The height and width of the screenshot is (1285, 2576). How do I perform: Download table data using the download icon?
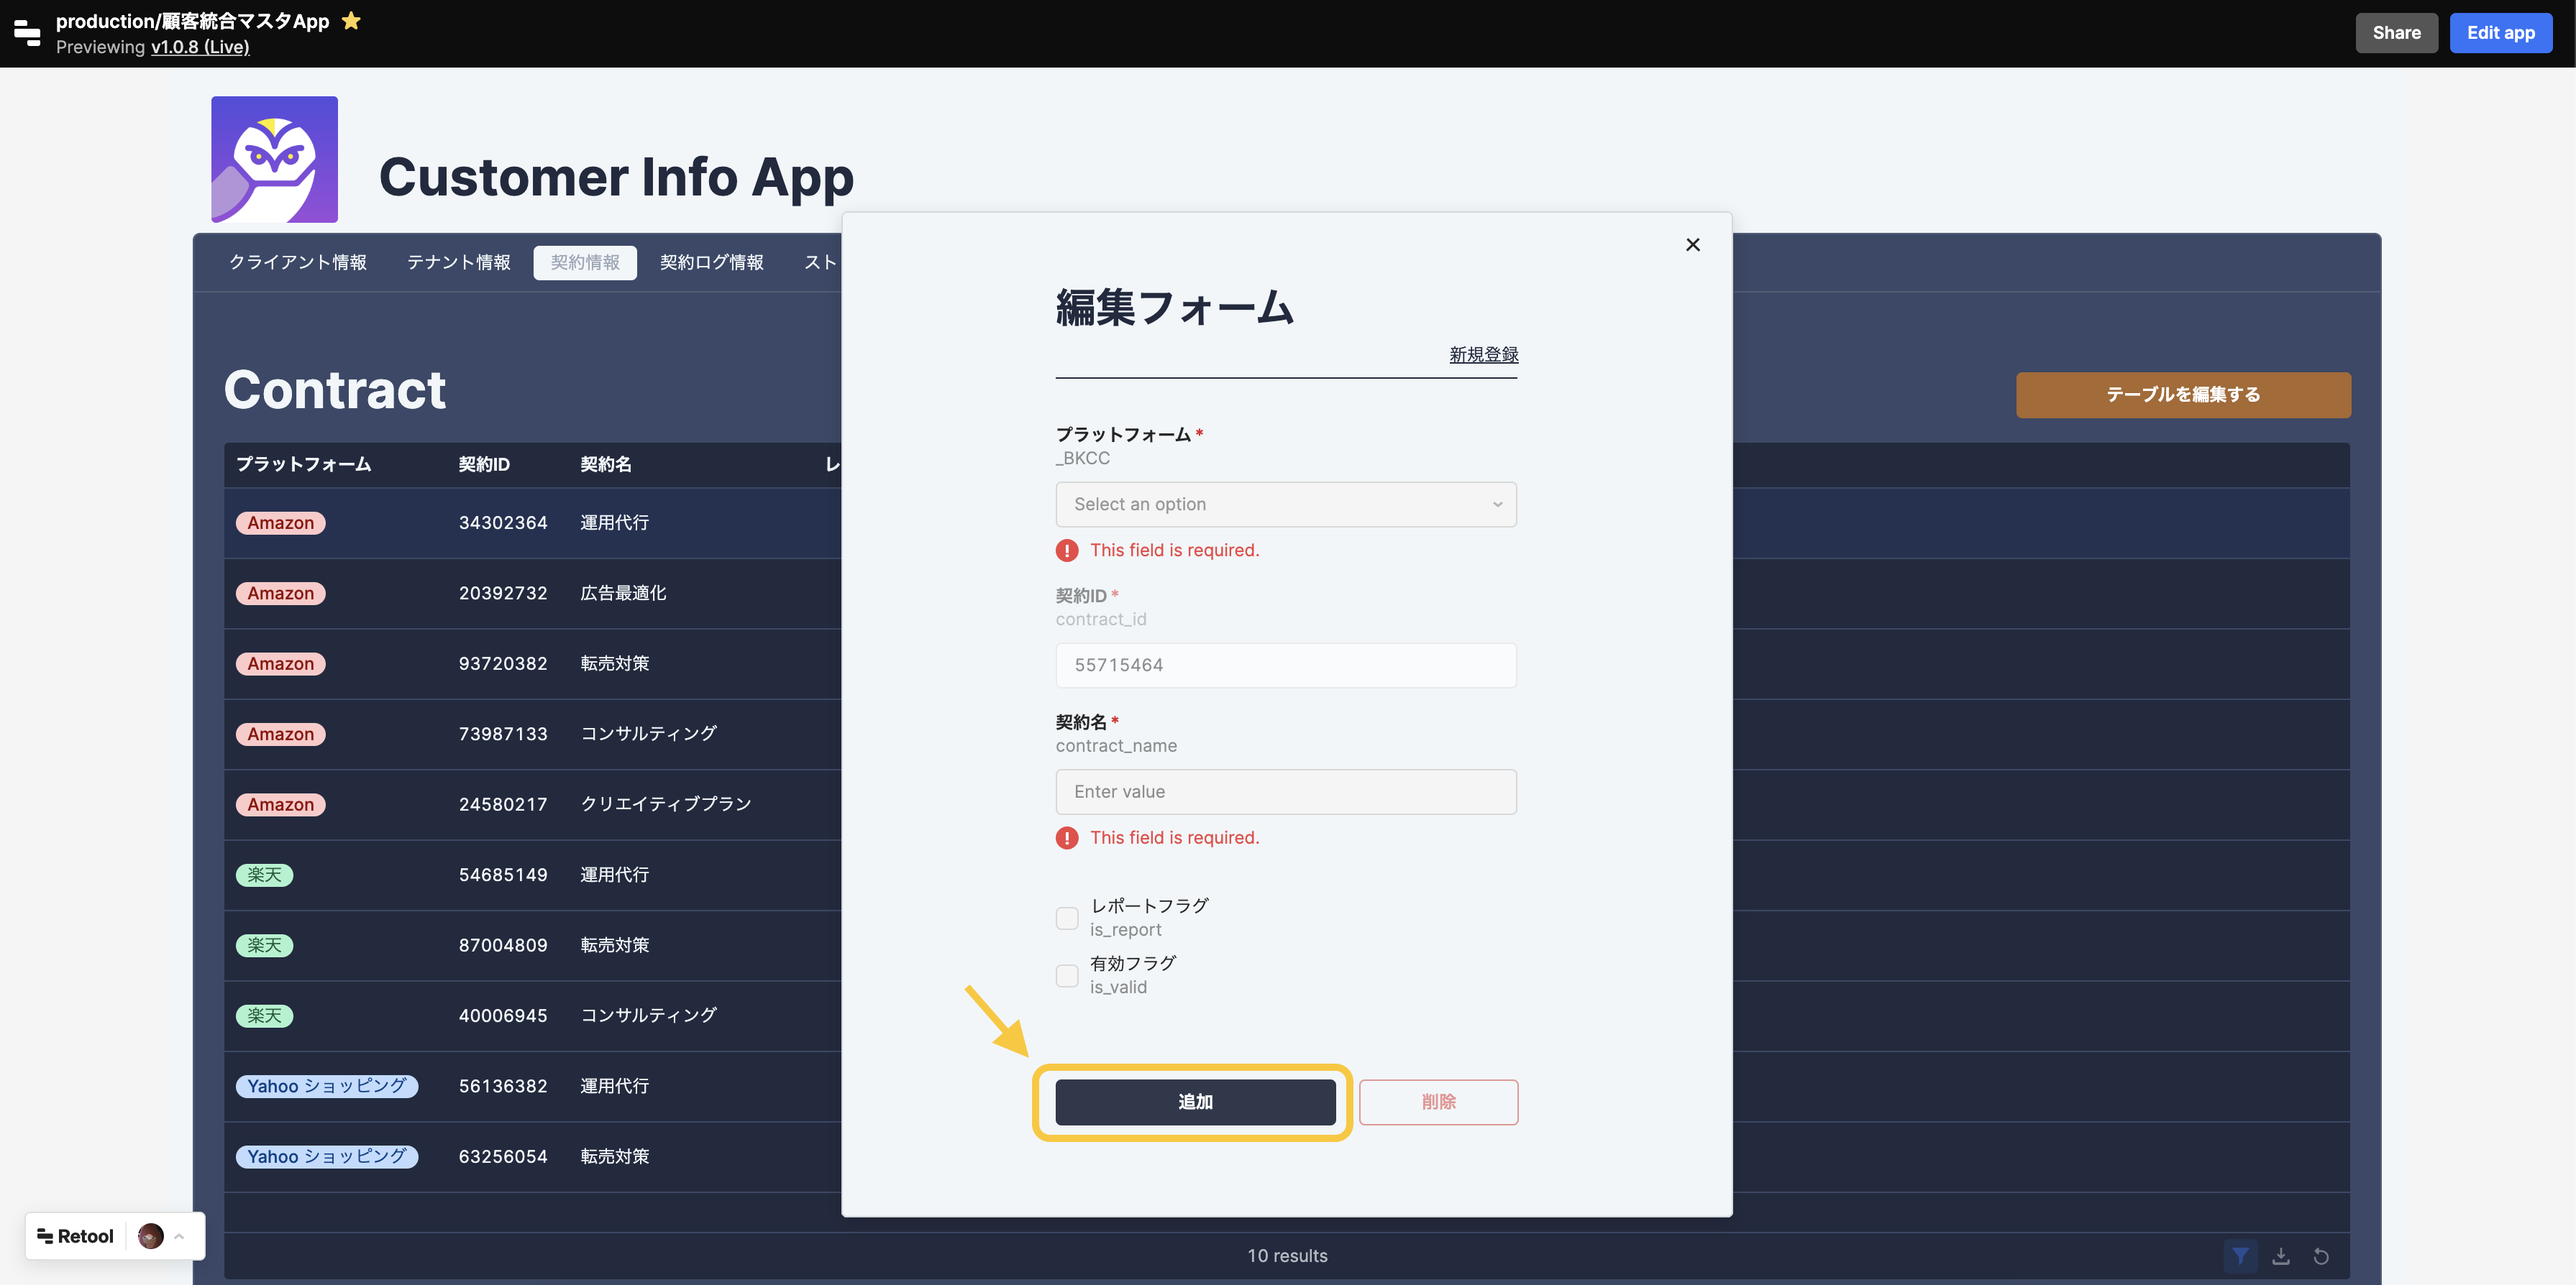2282,1256
